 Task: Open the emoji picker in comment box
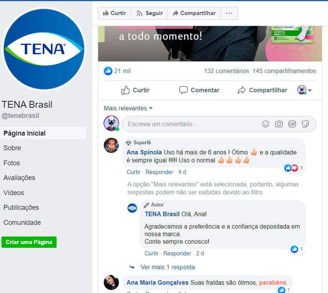266,124
